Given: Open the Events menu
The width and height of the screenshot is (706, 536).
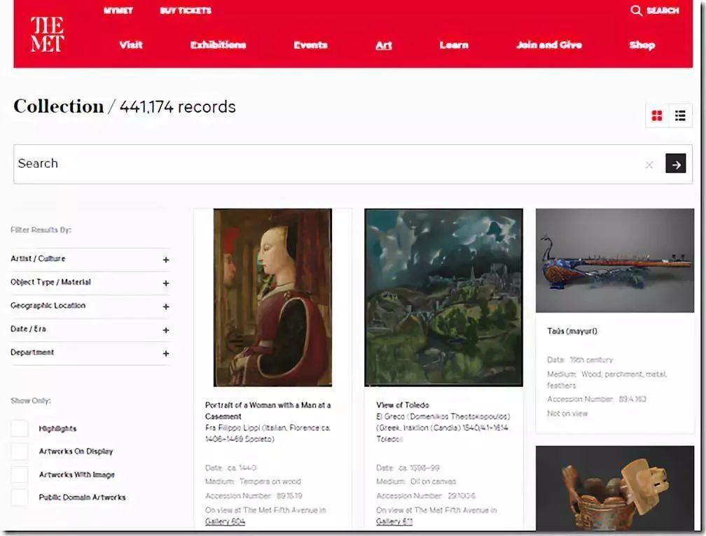Looking at the screenshot, I should pyautogui.click(x=311, y=45).
